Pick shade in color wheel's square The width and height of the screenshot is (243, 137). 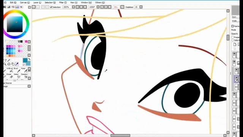(15, 24)
